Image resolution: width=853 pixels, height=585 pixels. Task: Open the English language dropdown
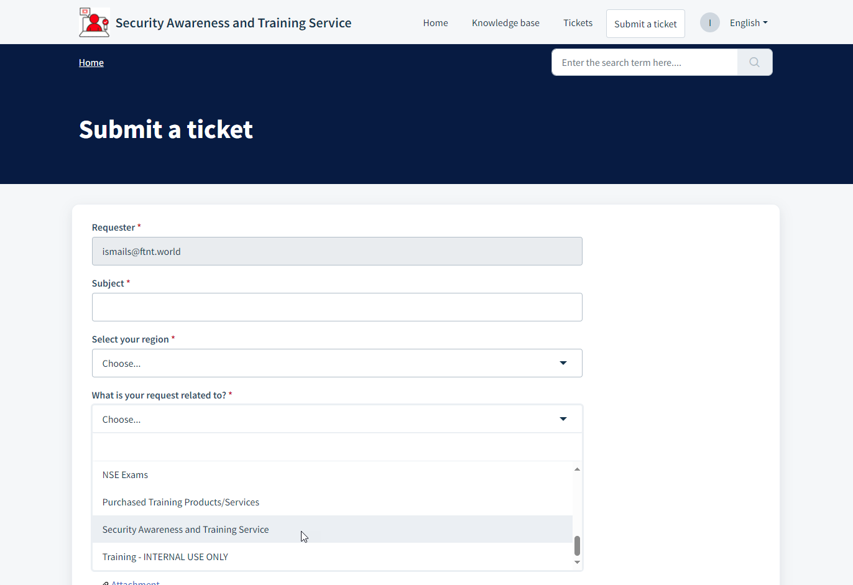pyautogui.click(x=749, y=22)
